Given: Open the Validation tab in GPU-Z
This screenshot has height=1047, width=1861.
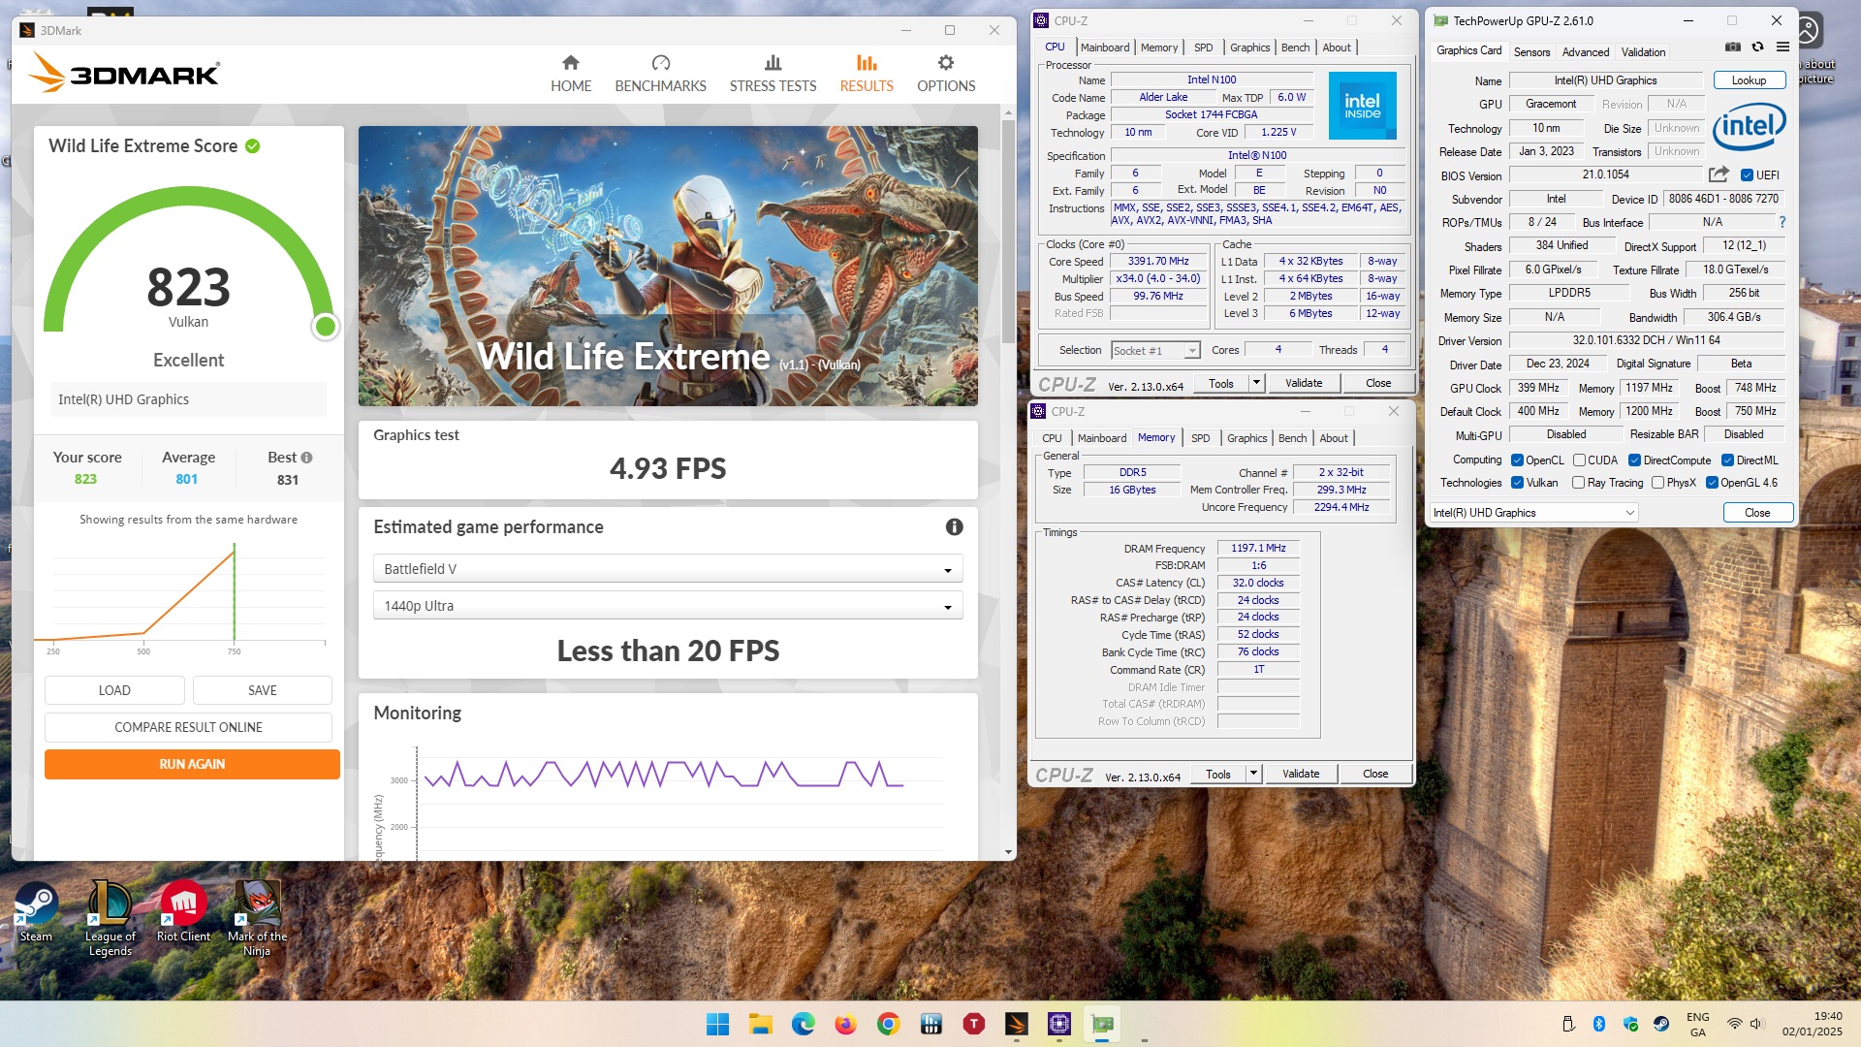Looking at the screenshot, I should pyautogui.click(x=1644, y=52).
